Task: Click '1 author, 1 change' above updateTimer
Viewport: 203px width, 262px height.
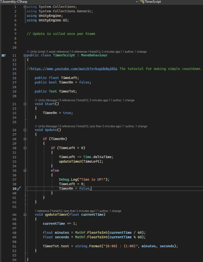Action: tap(109, 211)
